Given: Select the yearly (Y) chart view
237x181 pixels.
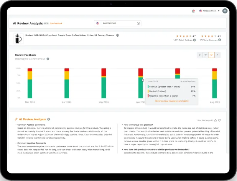Looking at the screenshot, I should (217, 55).
